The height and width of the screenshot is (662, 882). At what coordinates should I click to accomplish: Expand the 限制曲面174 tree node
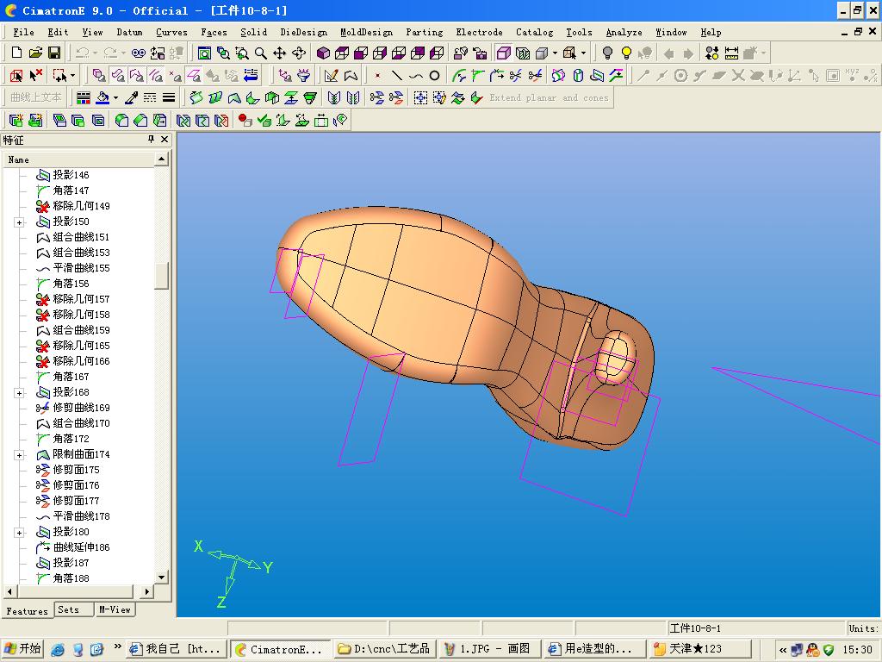[19, 455]
